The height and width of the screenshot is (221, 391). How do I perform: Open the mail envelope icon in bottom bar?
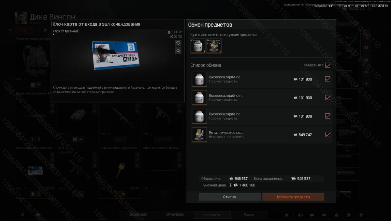(324, 215)
